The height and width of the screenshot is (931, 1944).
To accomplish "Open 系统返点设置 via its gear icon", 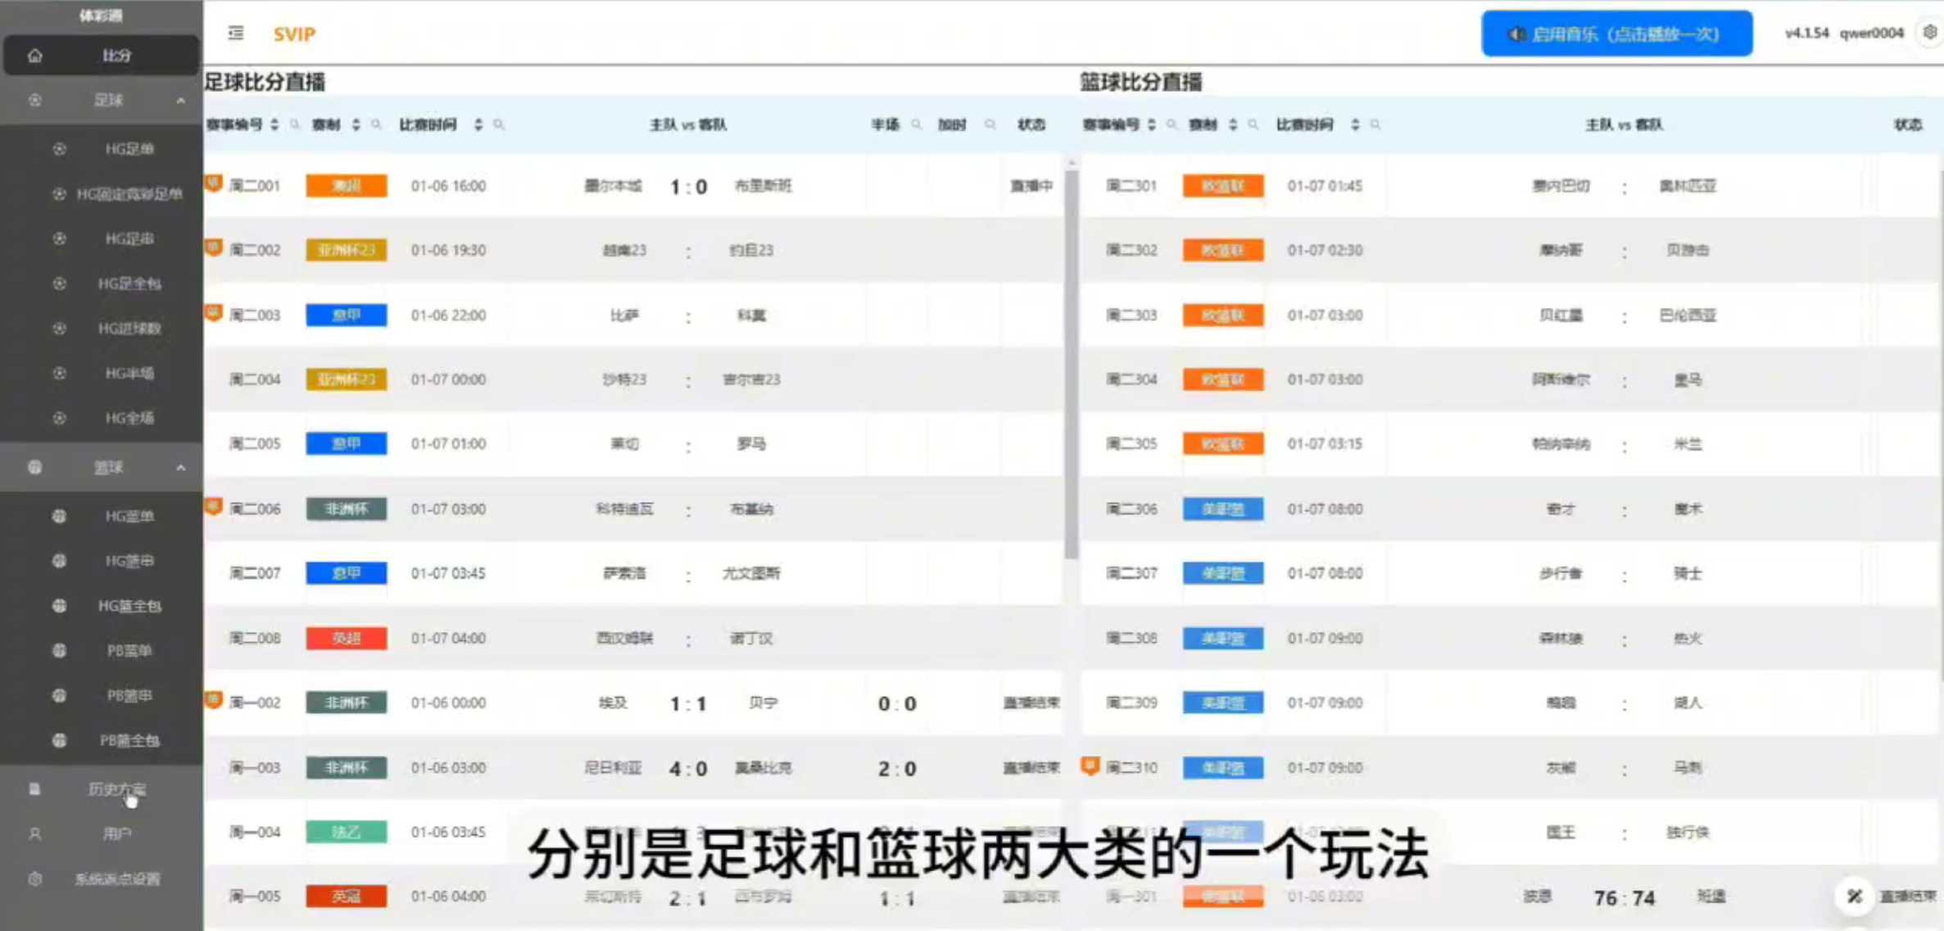I will (x=34, y=878).
